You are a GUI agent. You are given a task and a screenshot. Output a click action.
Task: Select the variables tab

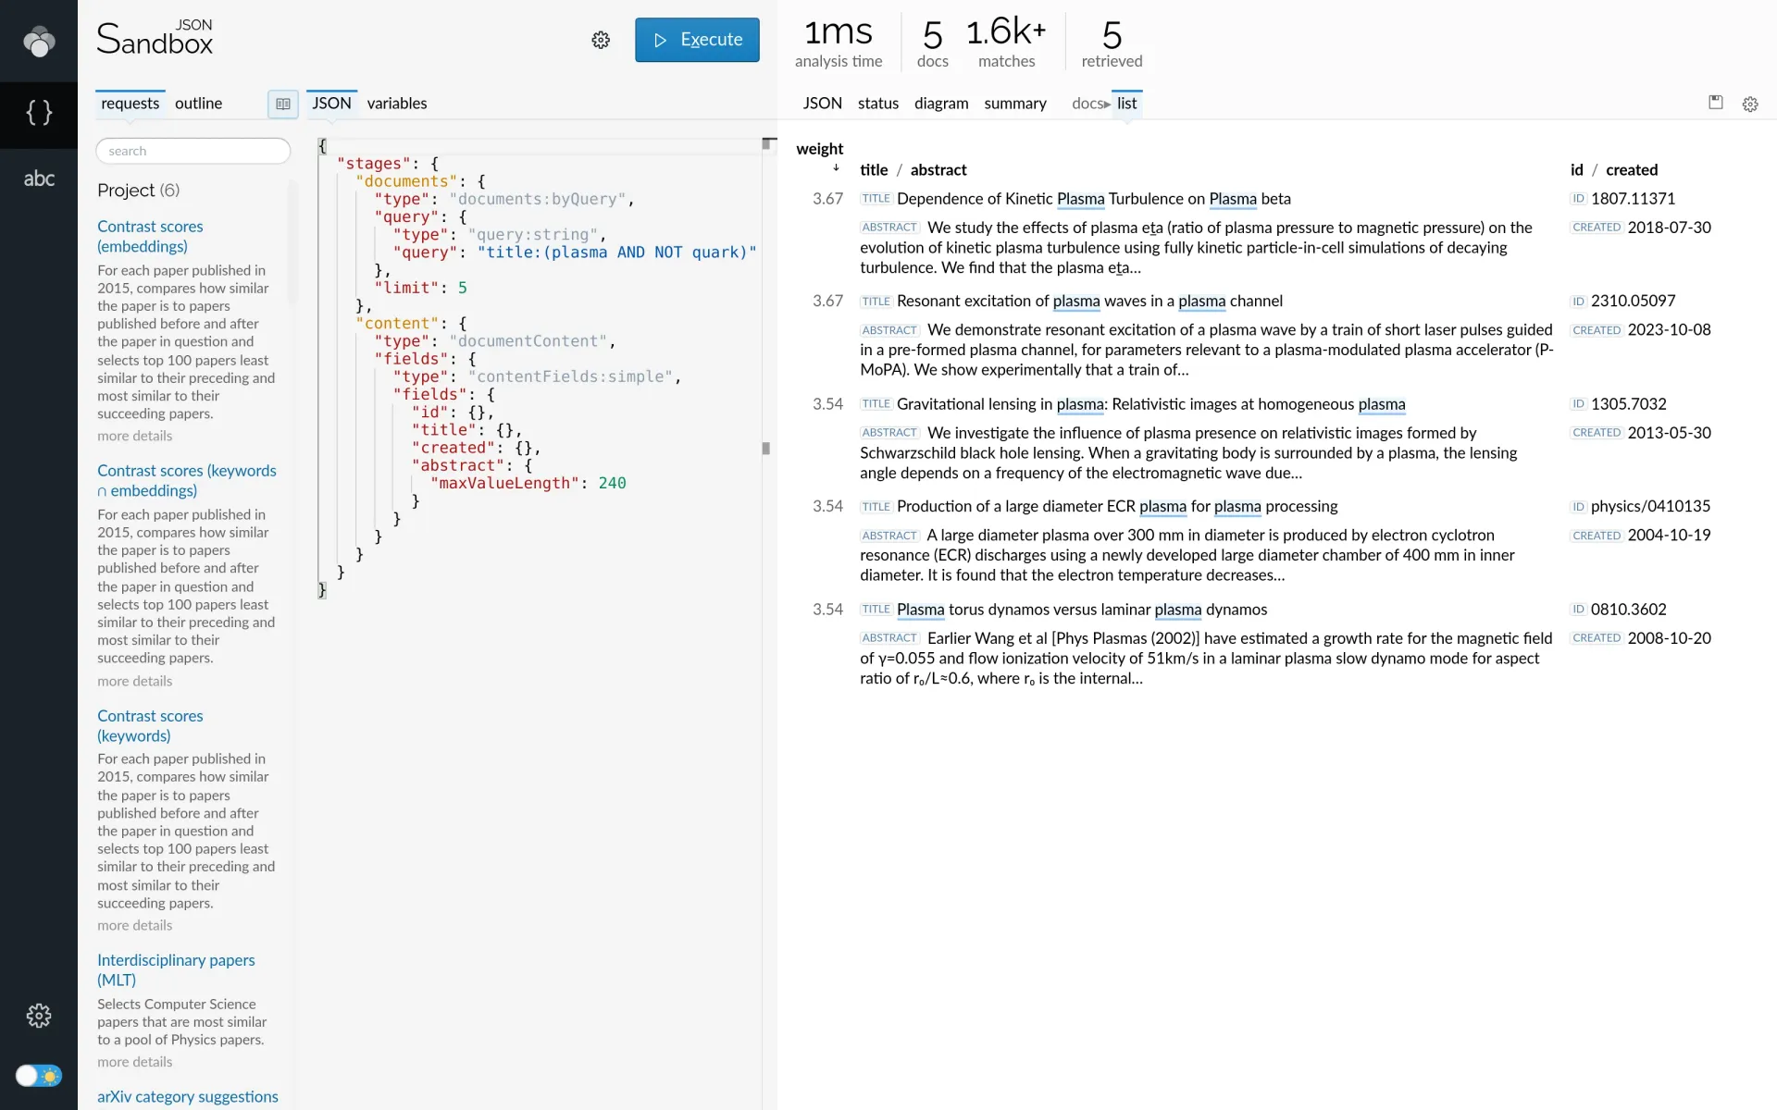pyautogui.click(x=397, y=104)
